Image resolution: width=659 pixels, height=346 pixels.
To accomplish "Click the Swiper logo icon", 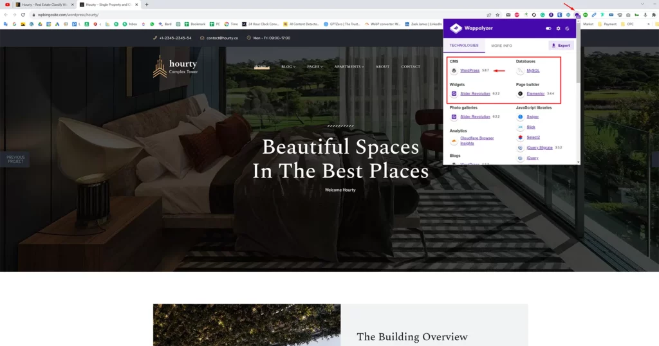I will coord(520,117).
